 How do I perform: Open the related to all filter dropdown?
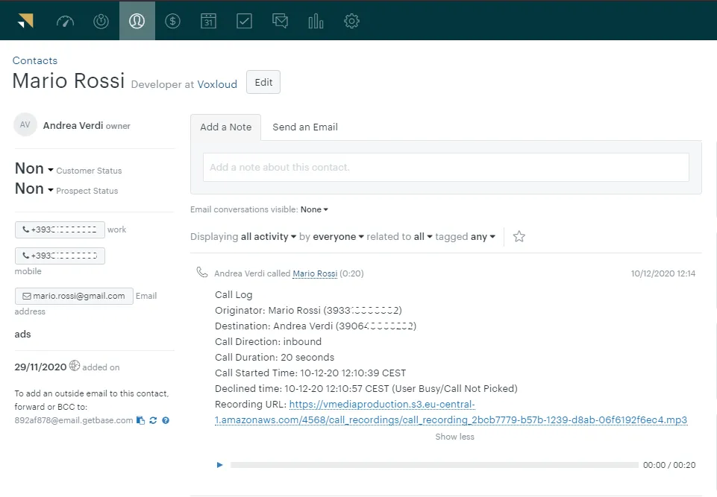[x=423, y=237]
